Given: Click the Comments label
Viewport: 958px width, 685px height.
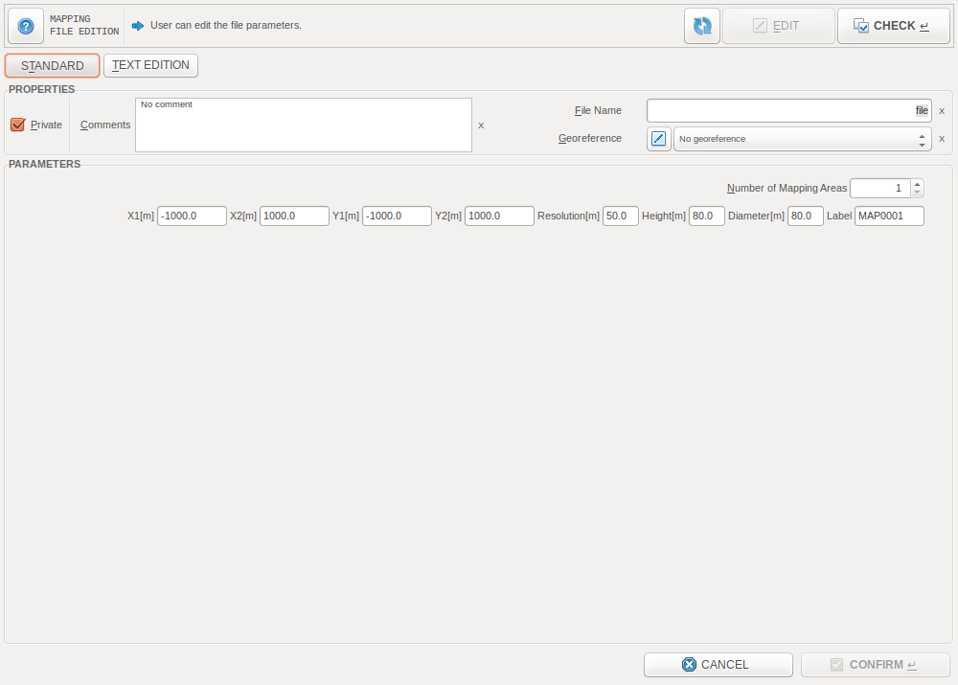Looking at the screenshot, I should [105, 125].
